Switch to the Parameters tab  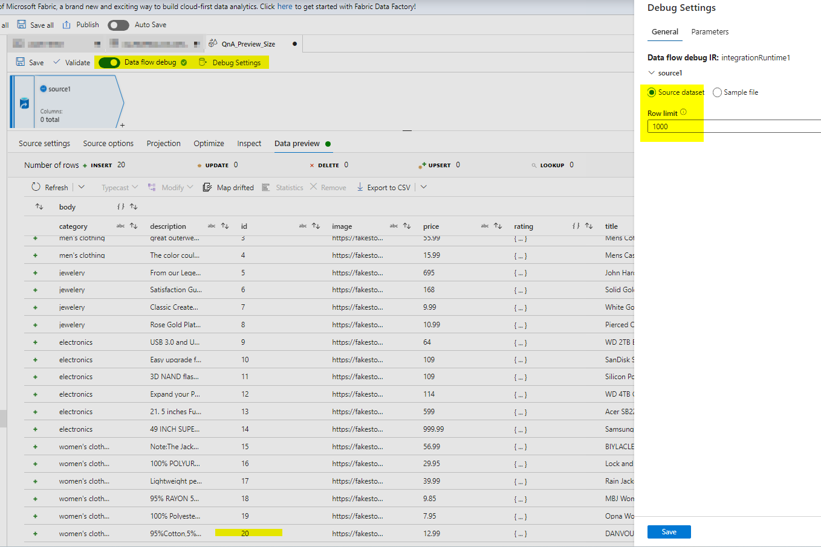click(x=710, y=31)
